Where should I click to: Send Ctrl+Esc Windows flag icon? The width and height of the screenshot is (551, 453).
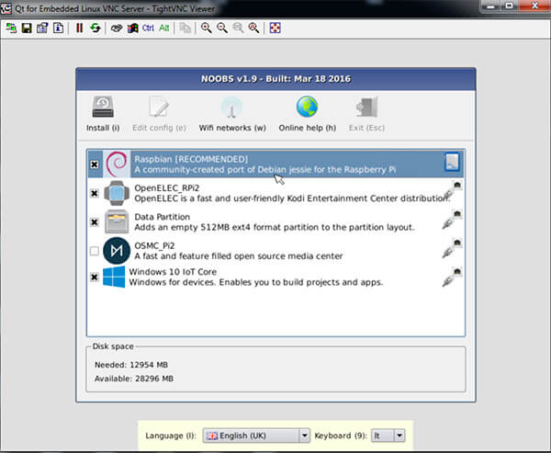click(132, 28)
